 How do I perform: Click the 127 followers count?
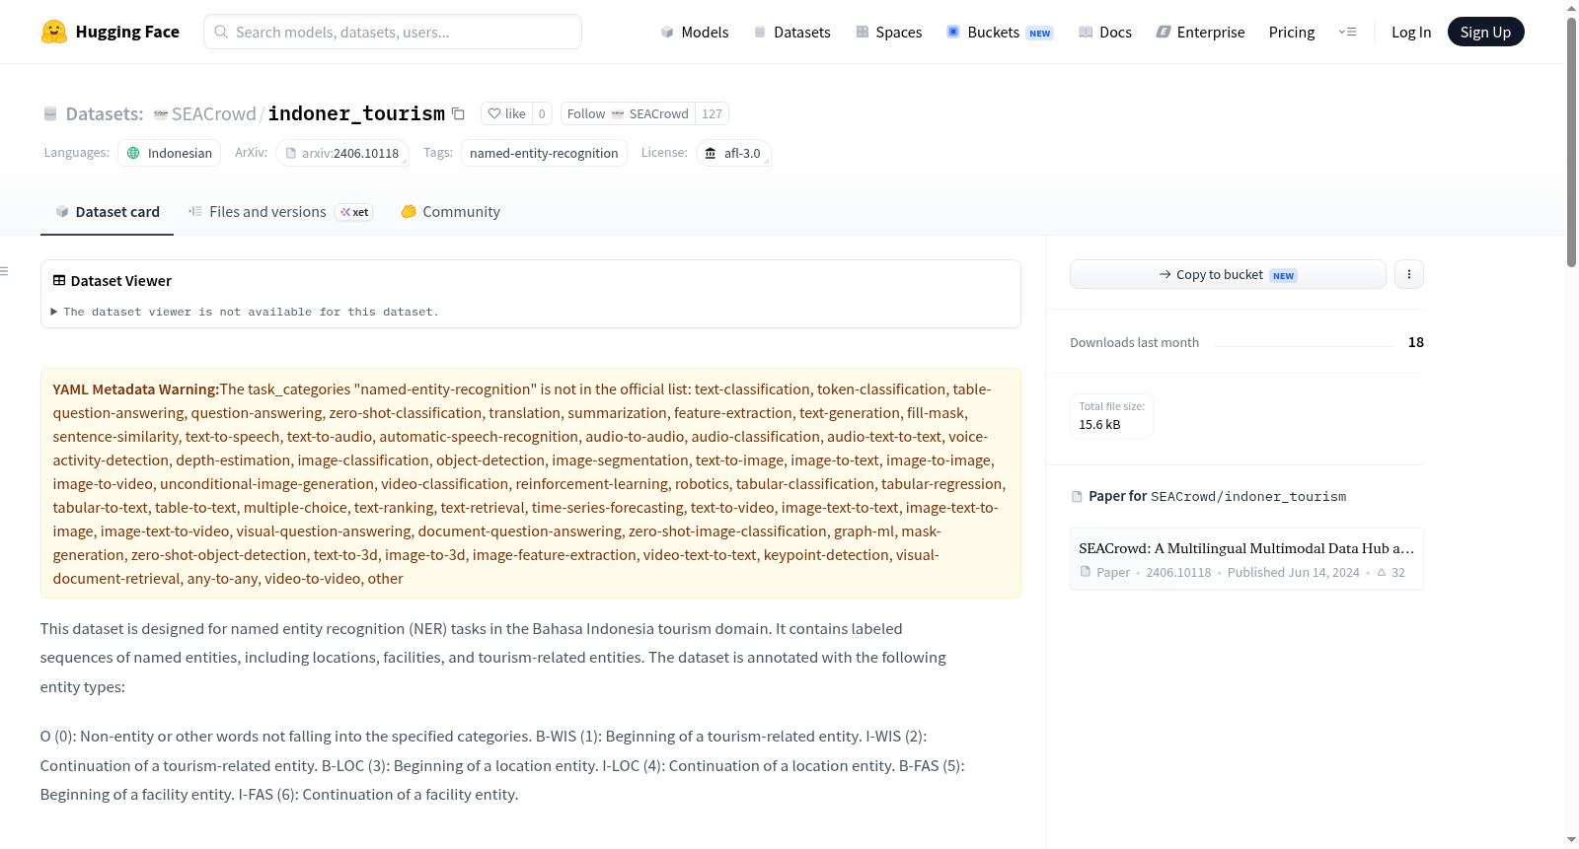(x=712, y=113)
